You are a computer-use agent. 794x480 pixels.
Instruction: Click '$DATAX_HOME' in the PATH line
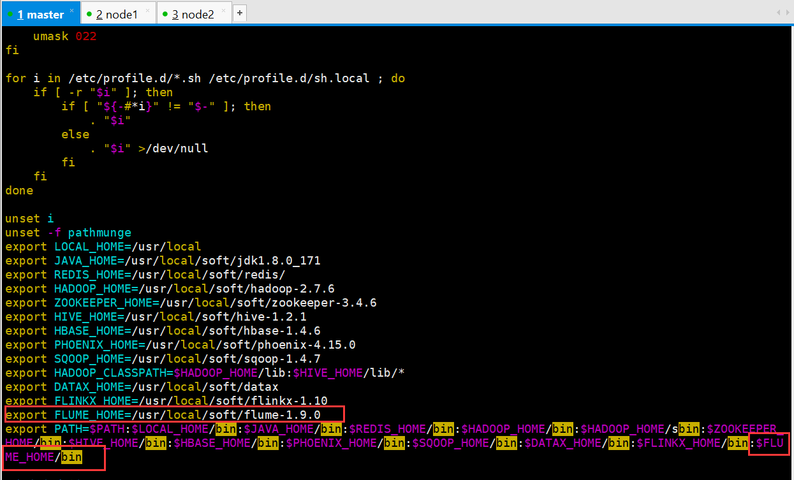(562, 443)
